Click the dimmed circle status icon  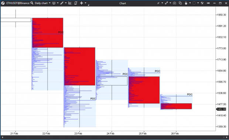click(x=194, y=3)
